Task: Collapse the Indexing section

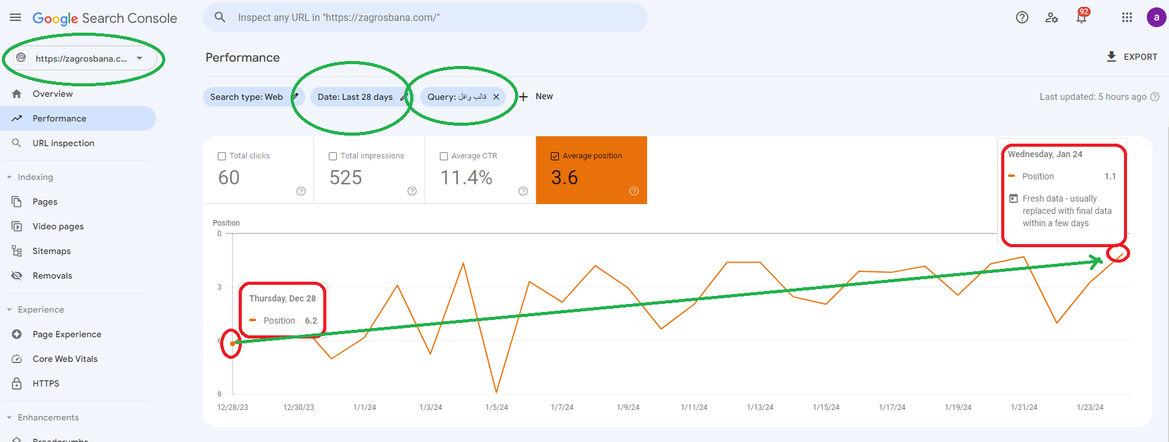Action: coord(9,178)
